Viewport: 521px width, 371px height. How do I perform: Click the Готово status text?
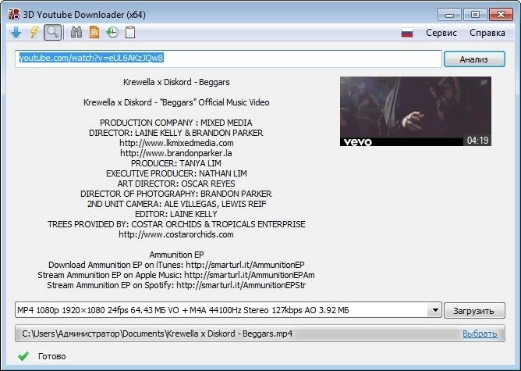51,356
